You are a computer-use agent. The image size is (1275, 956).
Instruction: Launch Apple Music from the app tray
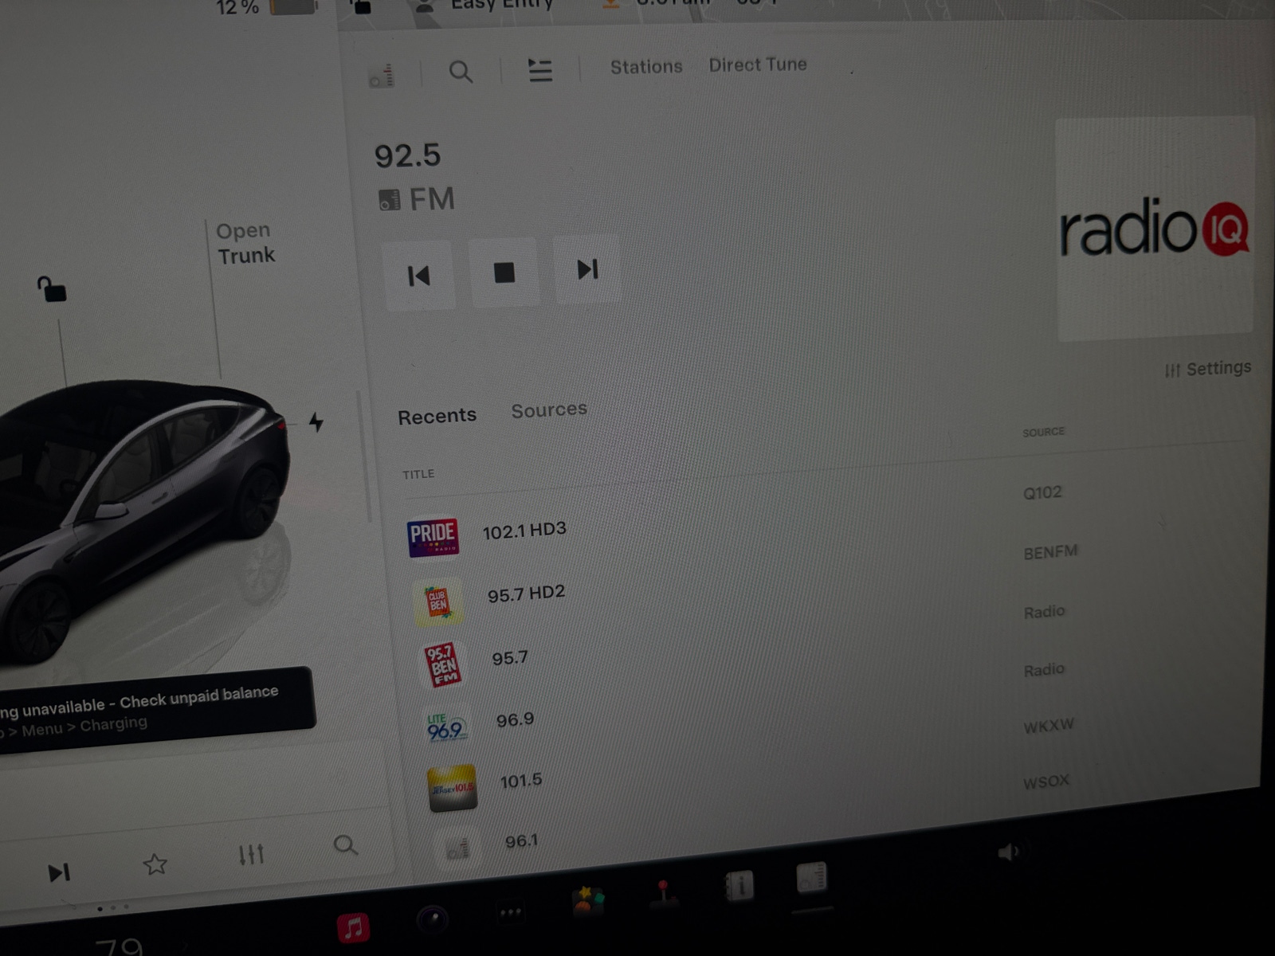coord(351,927)
